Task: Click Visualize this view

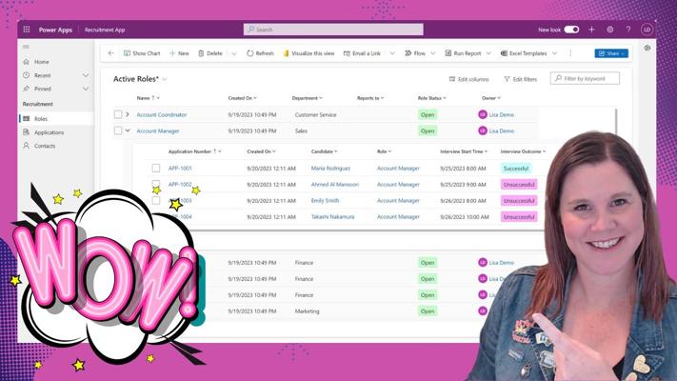Action: 309,53
